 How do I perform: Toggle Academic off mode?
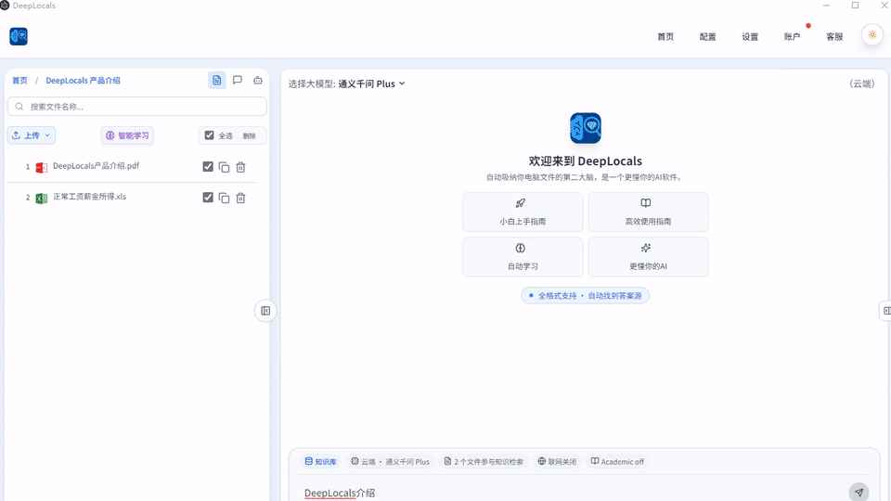[x=617, y=462]
